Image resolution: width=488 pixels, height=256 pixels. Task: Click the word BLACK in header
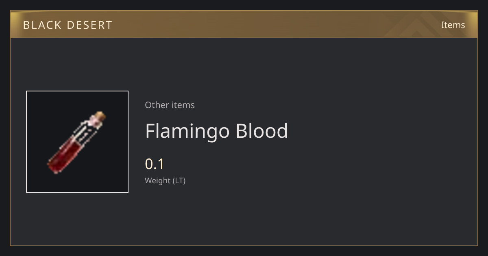coord(41,25)
